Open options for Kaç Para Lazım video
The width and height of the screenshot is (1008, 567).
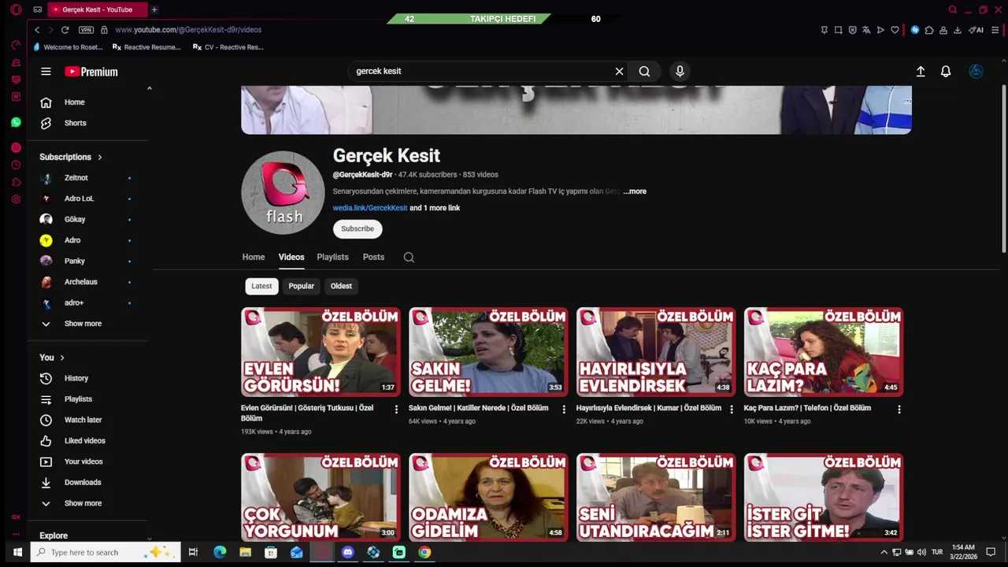click(899, 409)
